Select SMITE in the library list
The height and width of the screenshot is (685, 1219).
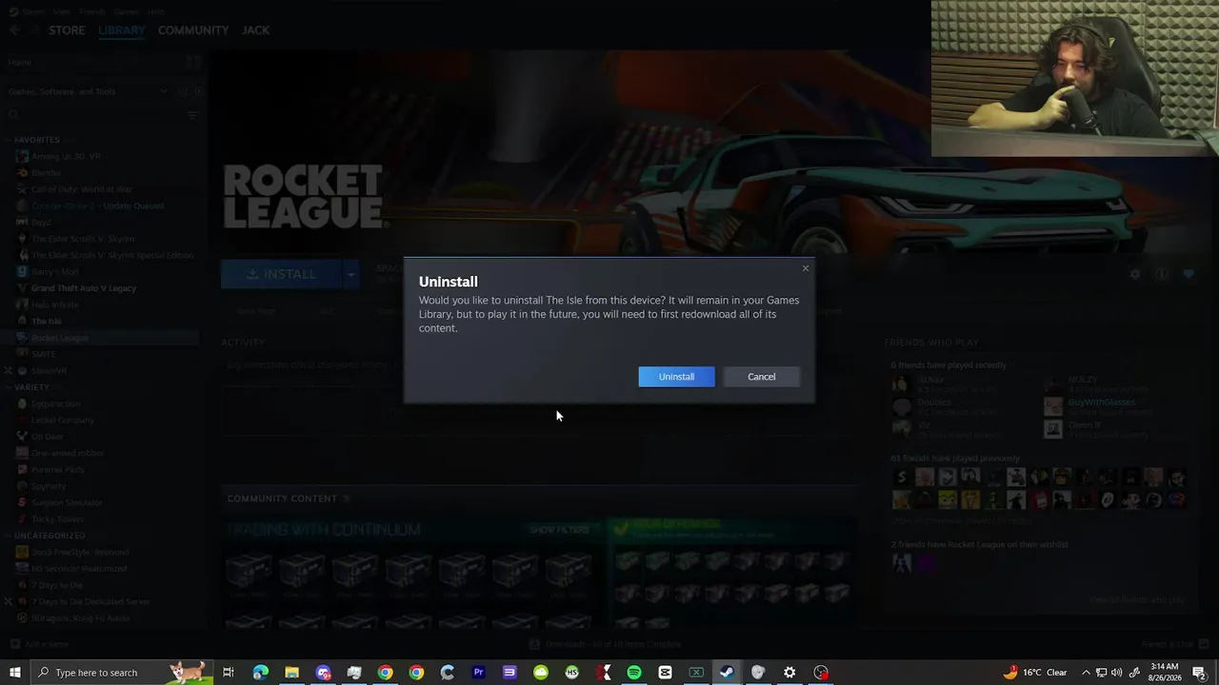44,354
